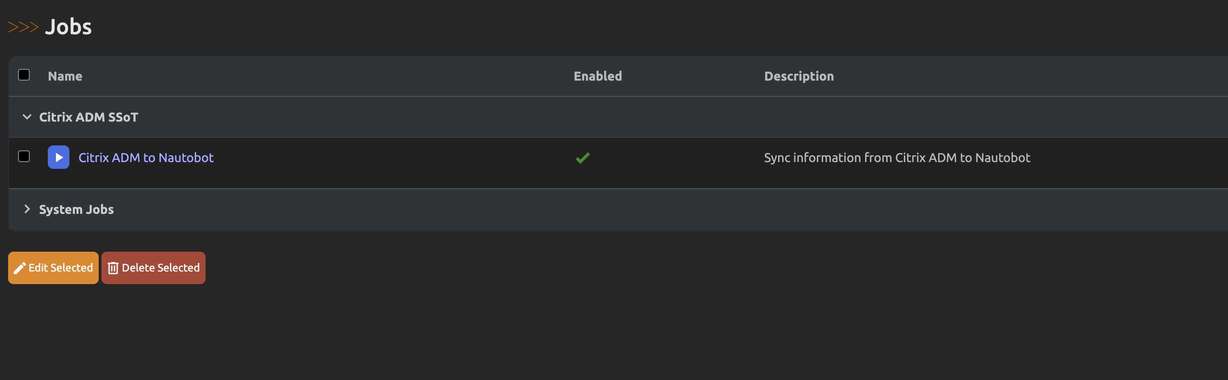Select the 'Sync information from Citrix ADM to Nautobot' text
The height and width of the screenshot is (380, 1228).
897,158
